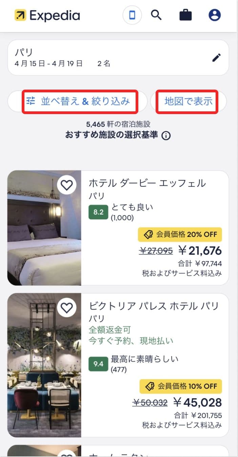Screen dimensions: 238x457
Task: Save ホテル ダービー エッフェル to favorites
Action: tap(67, 185)
